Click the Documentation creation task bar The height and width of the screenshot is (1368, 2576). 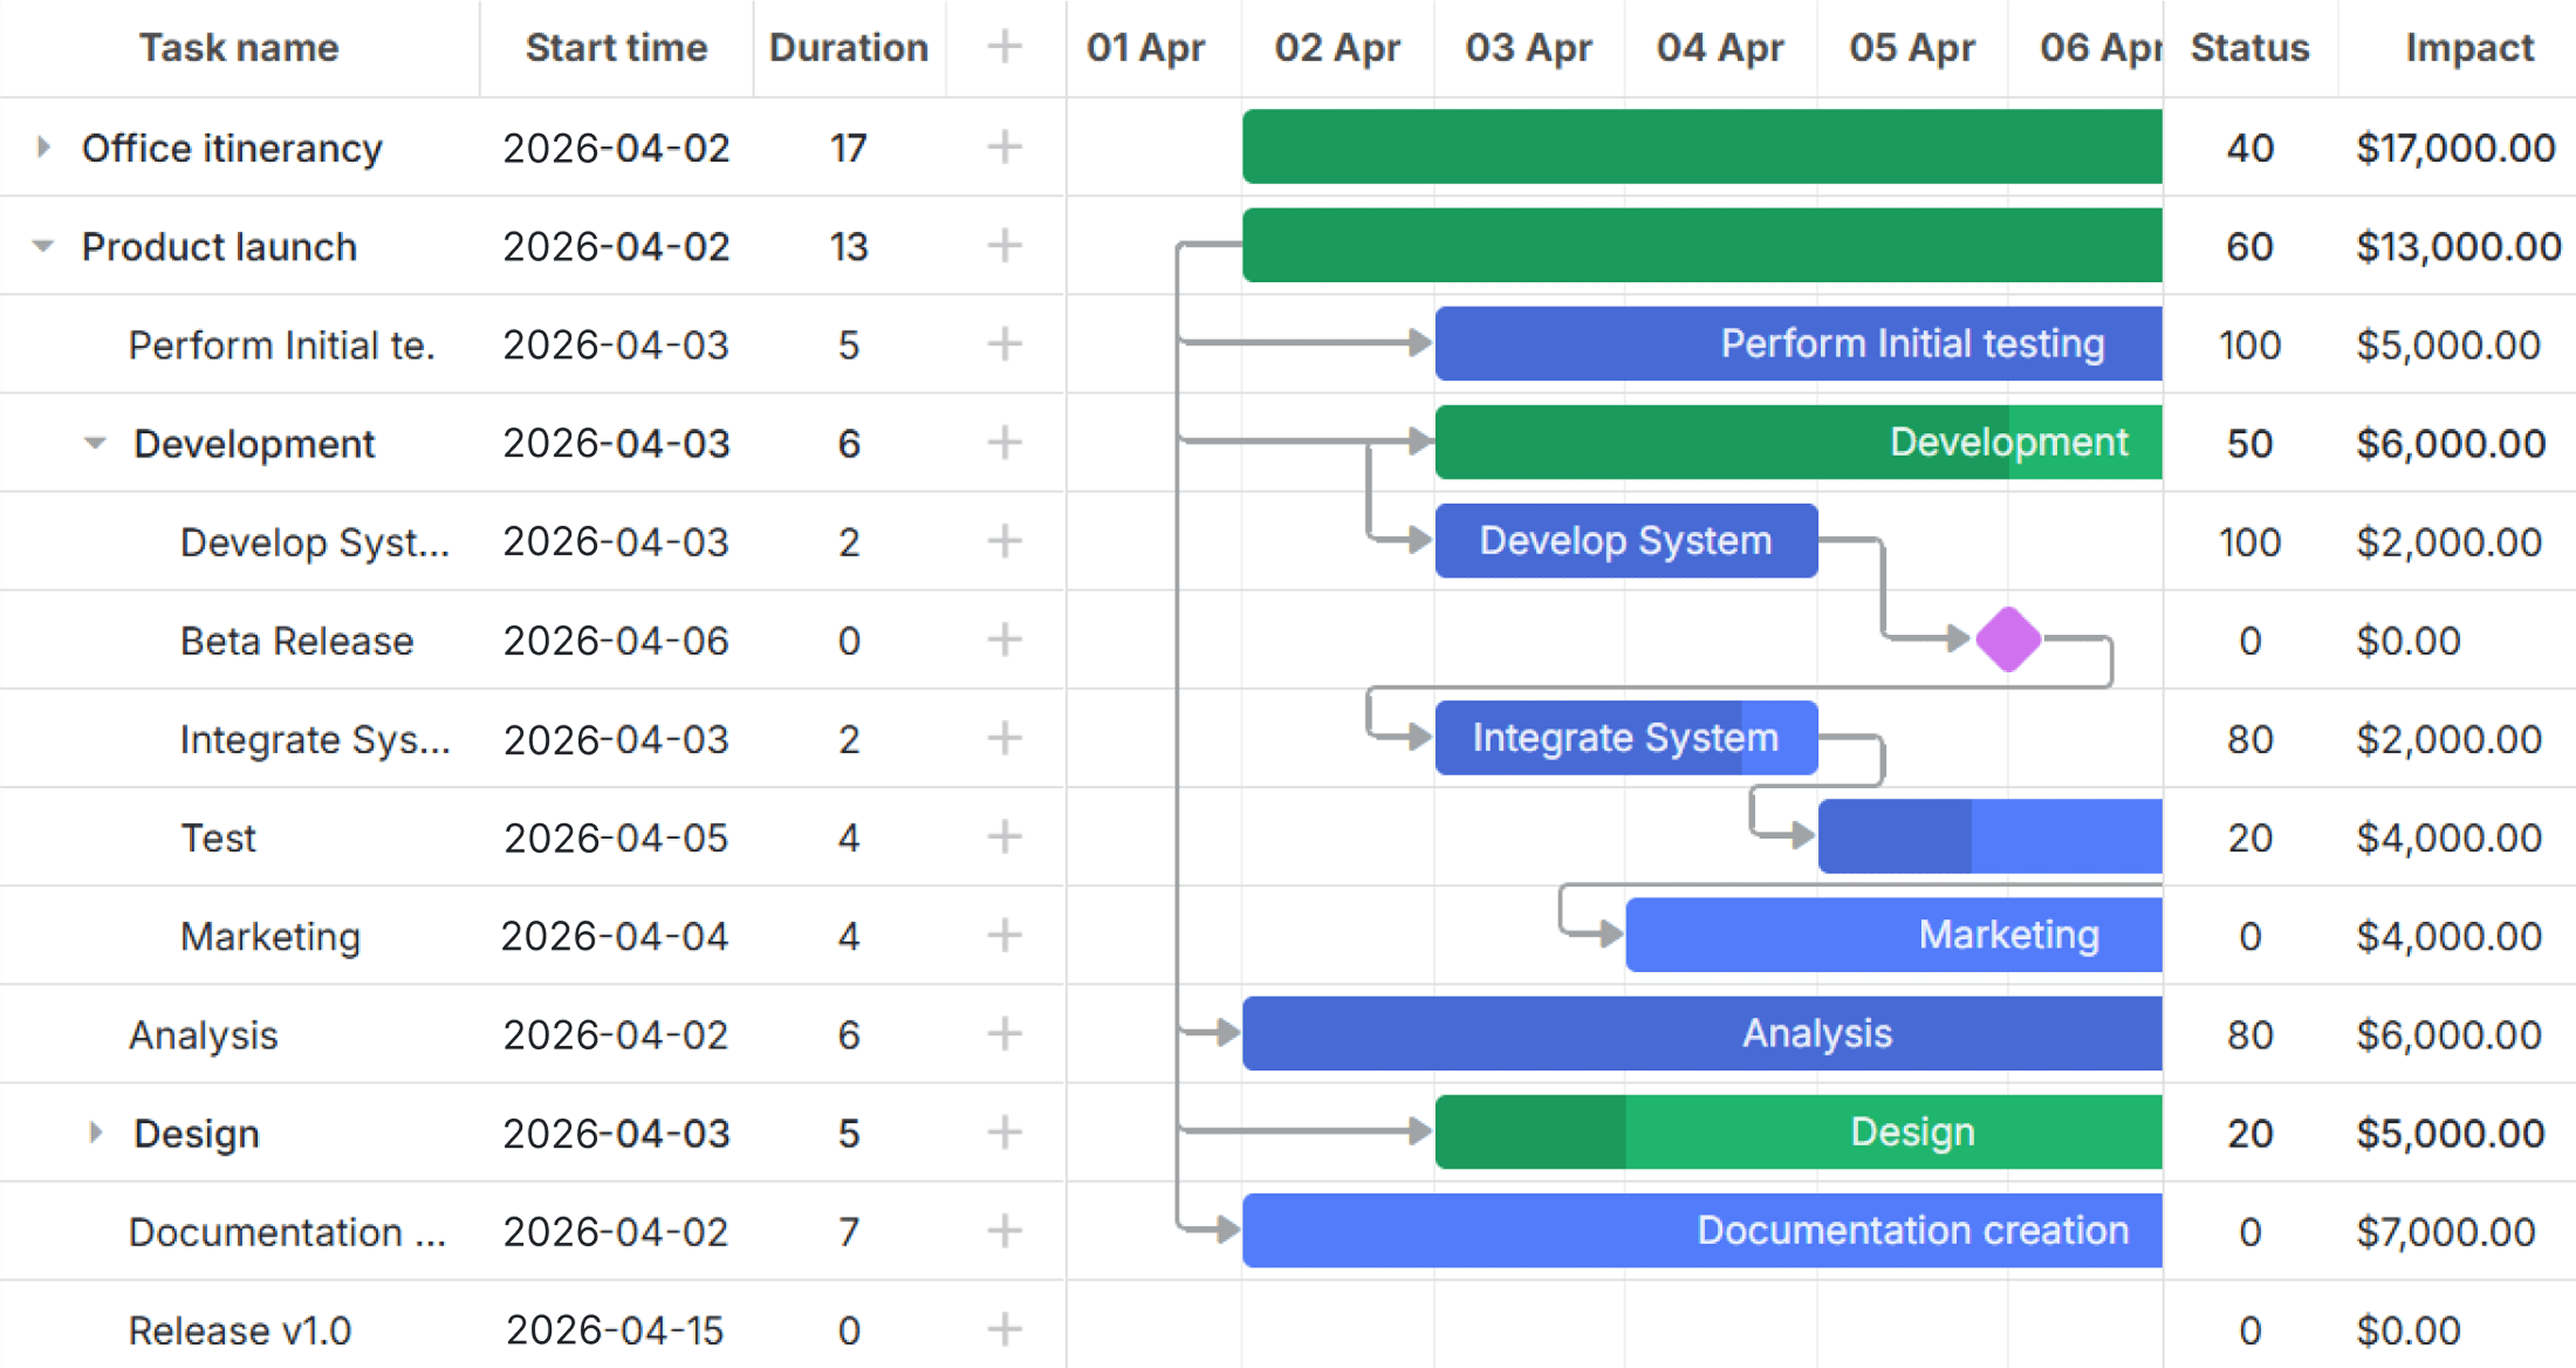coord(1702,1230)
